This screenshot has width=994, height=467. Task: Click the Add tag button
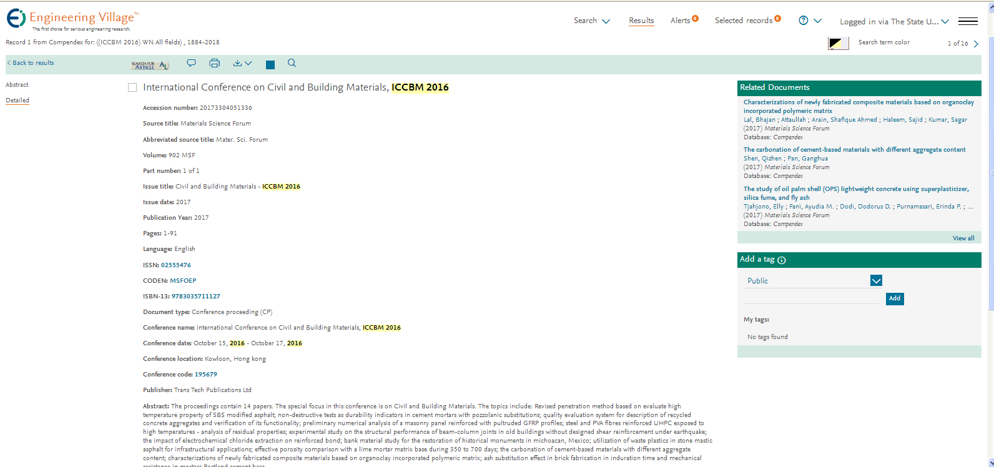[x=895, y=298]
